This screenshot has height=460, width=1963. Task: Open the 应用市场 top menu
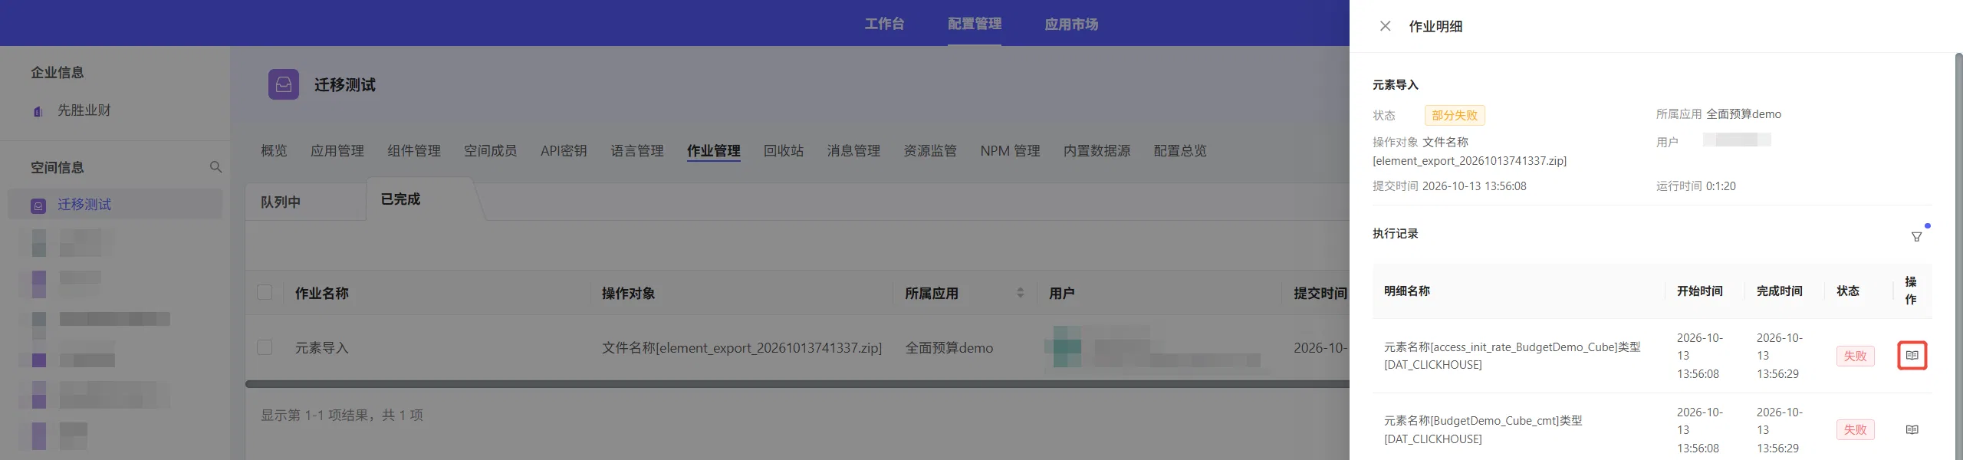pyautogui.click(x=1071, y=24)
